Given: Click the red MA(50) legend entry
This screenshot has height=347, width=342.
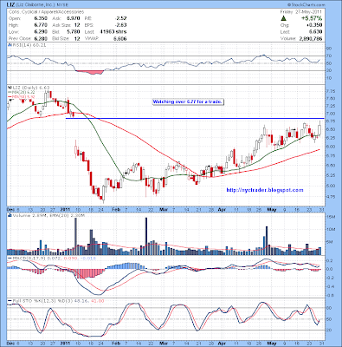Looking at the screenshot, I should [21, 96].
